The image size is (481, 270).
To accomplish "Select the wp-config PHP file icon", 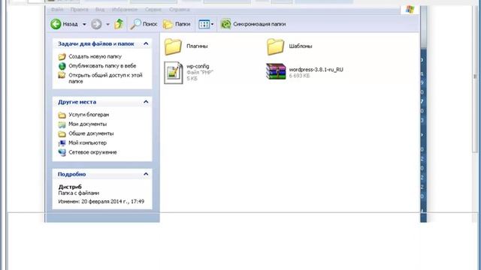I will 174,73.
